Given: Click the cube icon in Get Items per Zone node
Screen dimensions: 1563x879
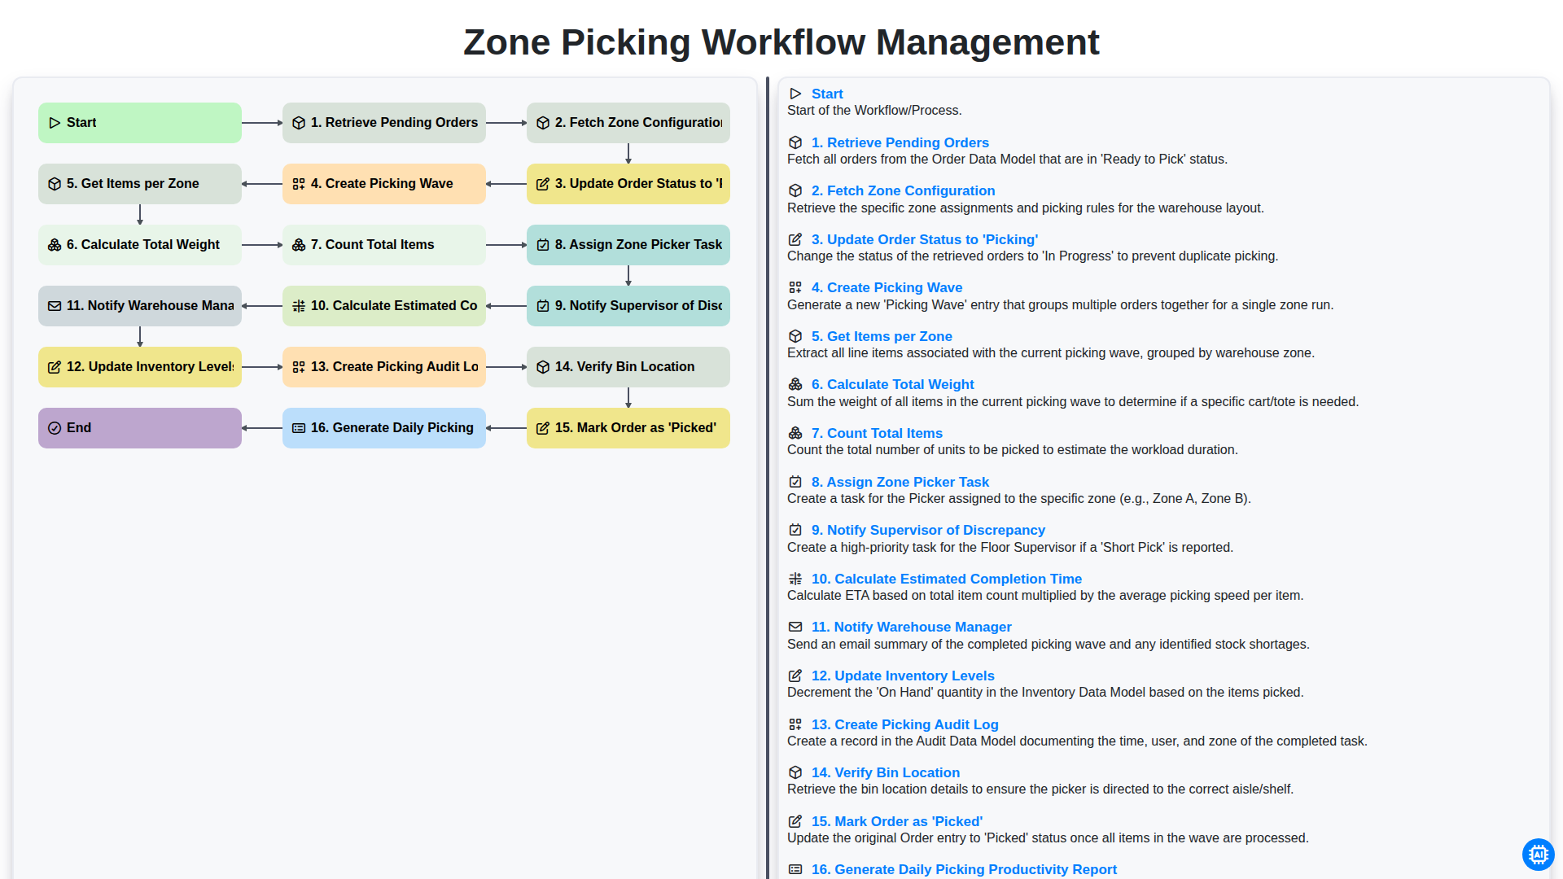Looking at the screenshot, I should pyautogui.click(x=55, y=184).
